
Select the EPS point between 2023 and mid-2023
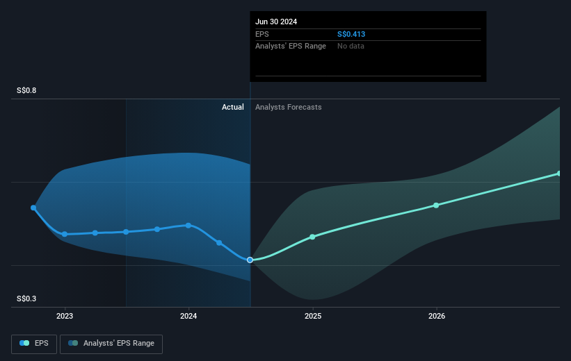point(95,233)
